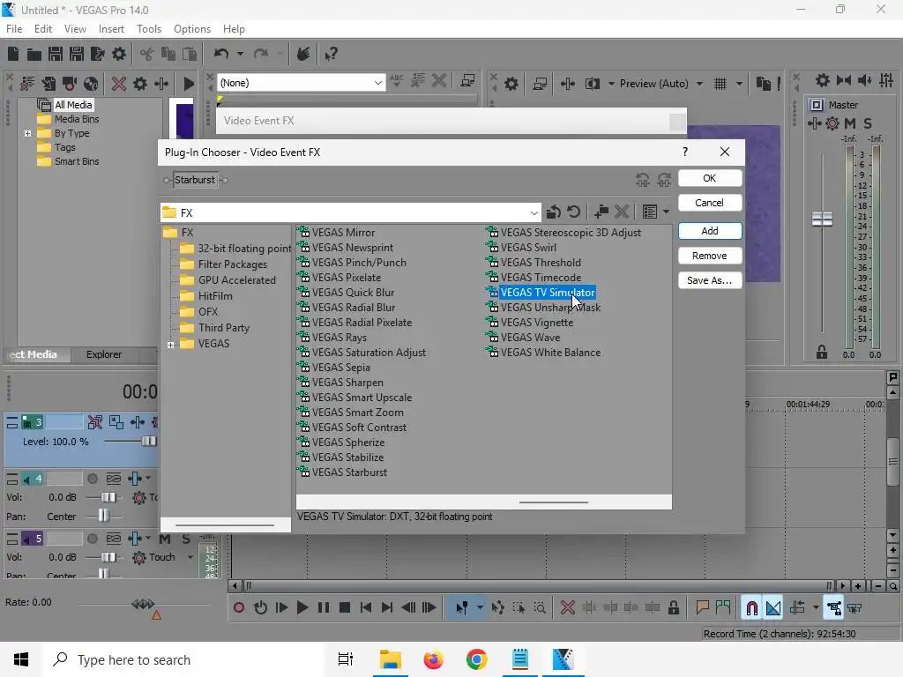Click the folder-up icon in Plug-In Chooser

point(554,212)
